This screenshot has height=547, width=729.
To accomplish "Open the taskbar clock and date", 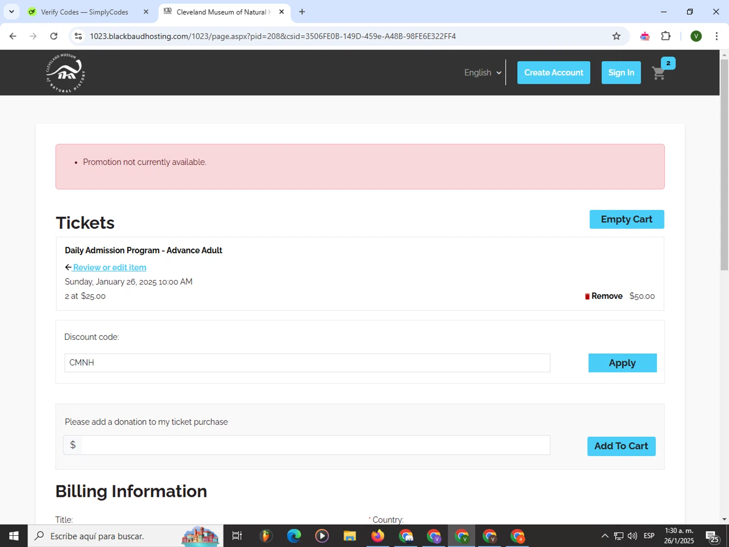I will [679, 536].
